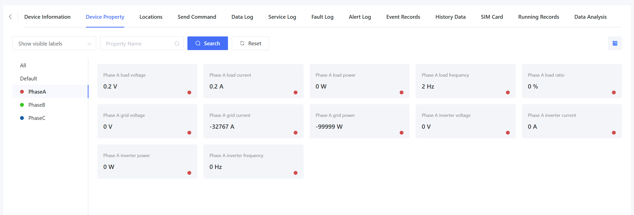The height and width of the screenshot is (215, 634).
Task: Select the PhaseC group in sidebar
Action: coord(37,118)
